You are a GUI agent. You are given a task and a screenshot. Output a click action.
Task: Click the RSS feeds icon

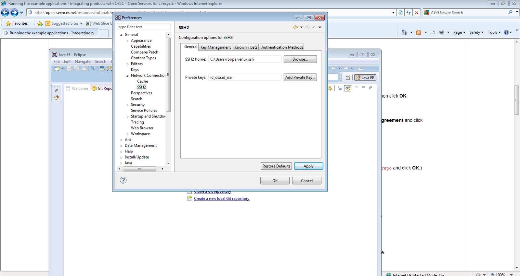click(x=419, y=32)
